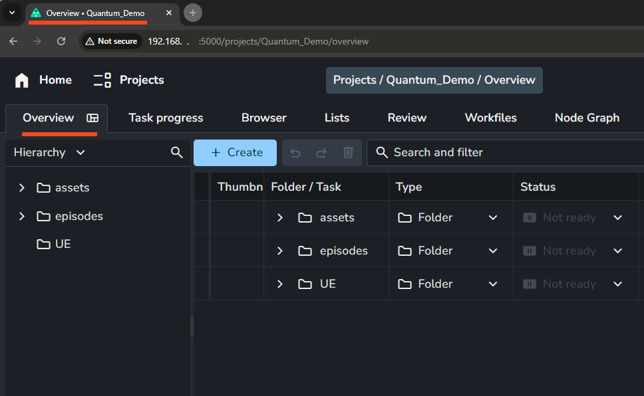This screenshot has height=396, width=644.
Task: Open Status dropdown for episodes row
Action: tap(617, 251)
